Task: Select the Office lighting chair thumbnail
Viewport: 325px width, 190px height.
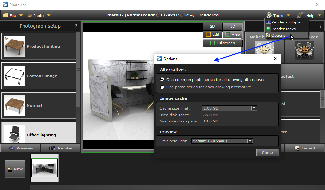Action: pos(15,134)
